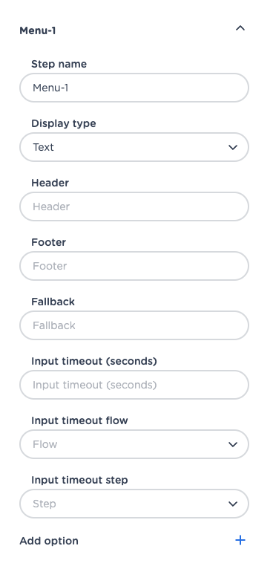The image size is (273, 569).
Task: Click into the Fallback text field
Action: (134, 325)
